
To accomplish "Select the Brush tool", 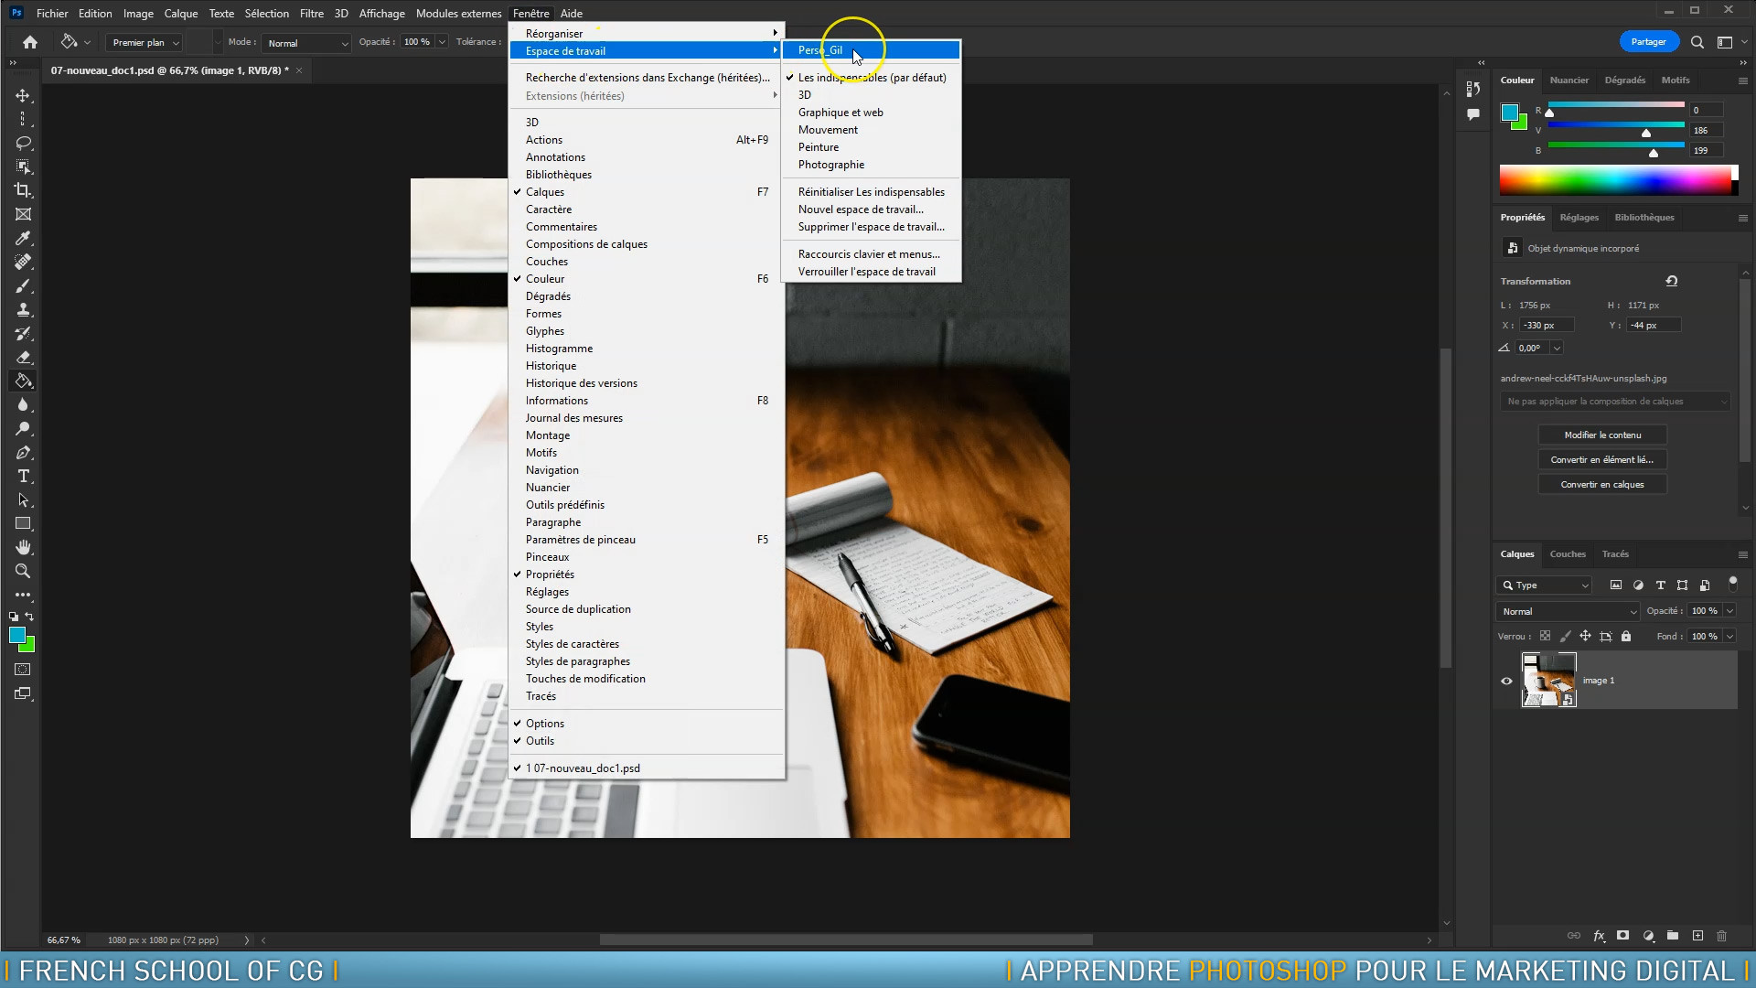I will [23, 285].
